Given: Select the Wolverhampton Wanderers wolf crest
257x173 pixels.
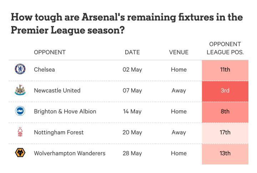Looking at the screenshot, I should 20,153.
